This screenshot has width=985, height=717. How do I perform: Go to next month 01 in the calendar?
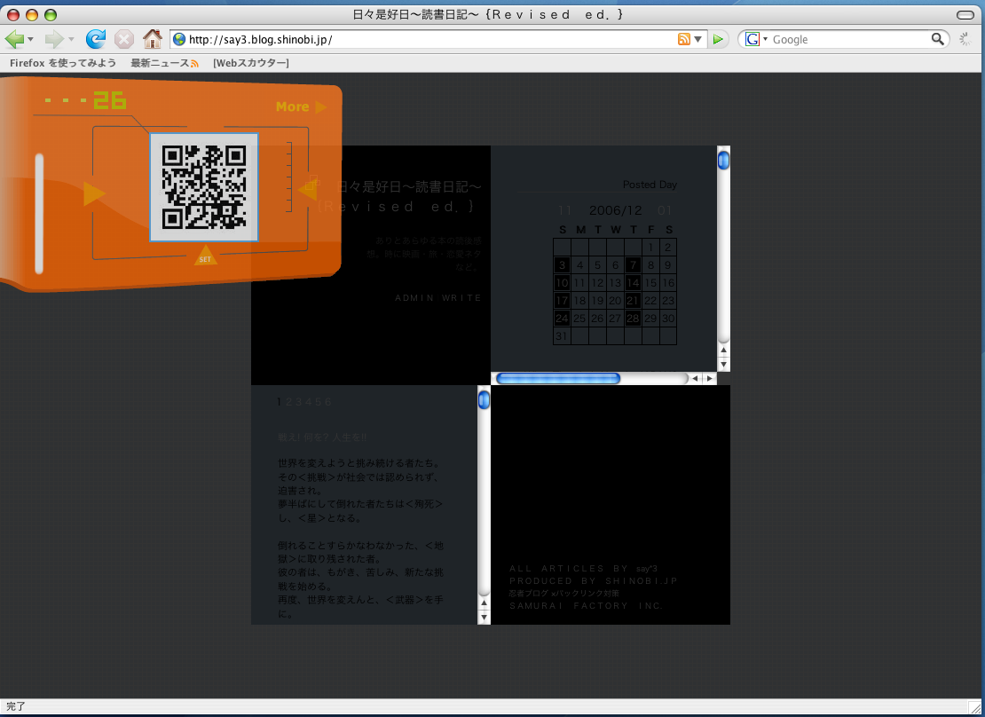pos(665,210)
